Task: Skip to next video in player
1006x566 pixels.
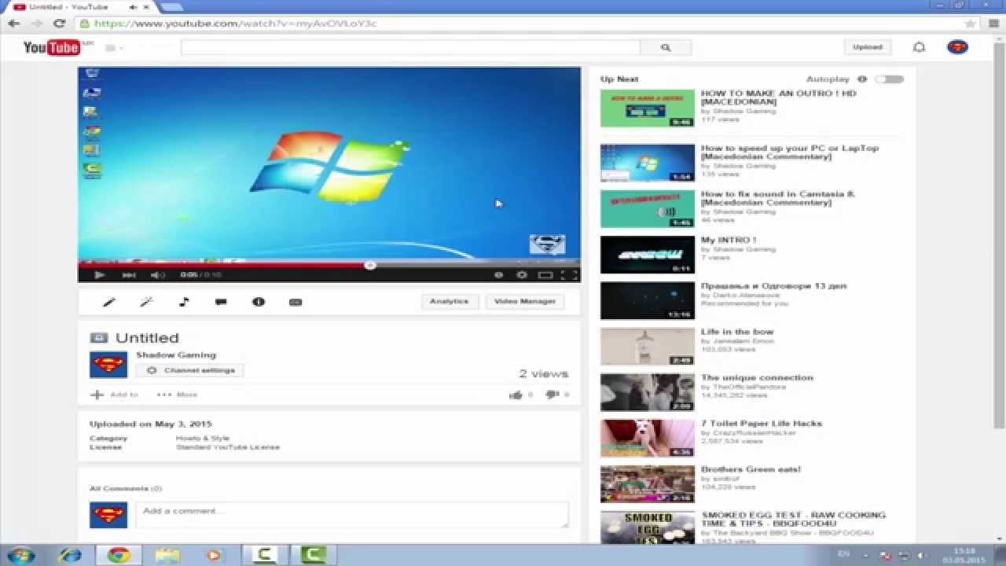Action: pyautogui.click(x=128, y=275)
